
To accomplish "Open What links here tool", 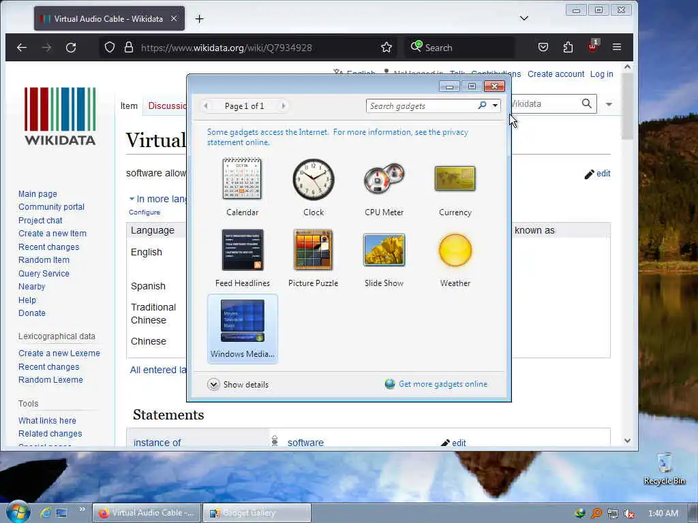I will [47, 420].
